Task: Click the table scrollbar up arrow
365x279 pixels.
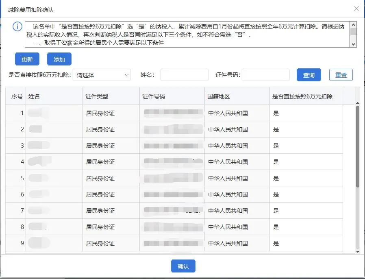Action: tap(358, 103)
